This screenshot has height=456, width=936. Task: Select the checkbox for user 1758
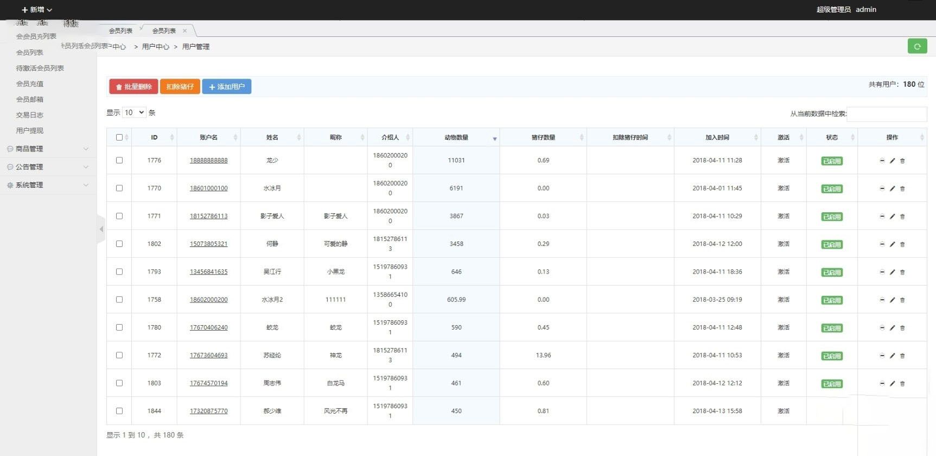(119, 300)
